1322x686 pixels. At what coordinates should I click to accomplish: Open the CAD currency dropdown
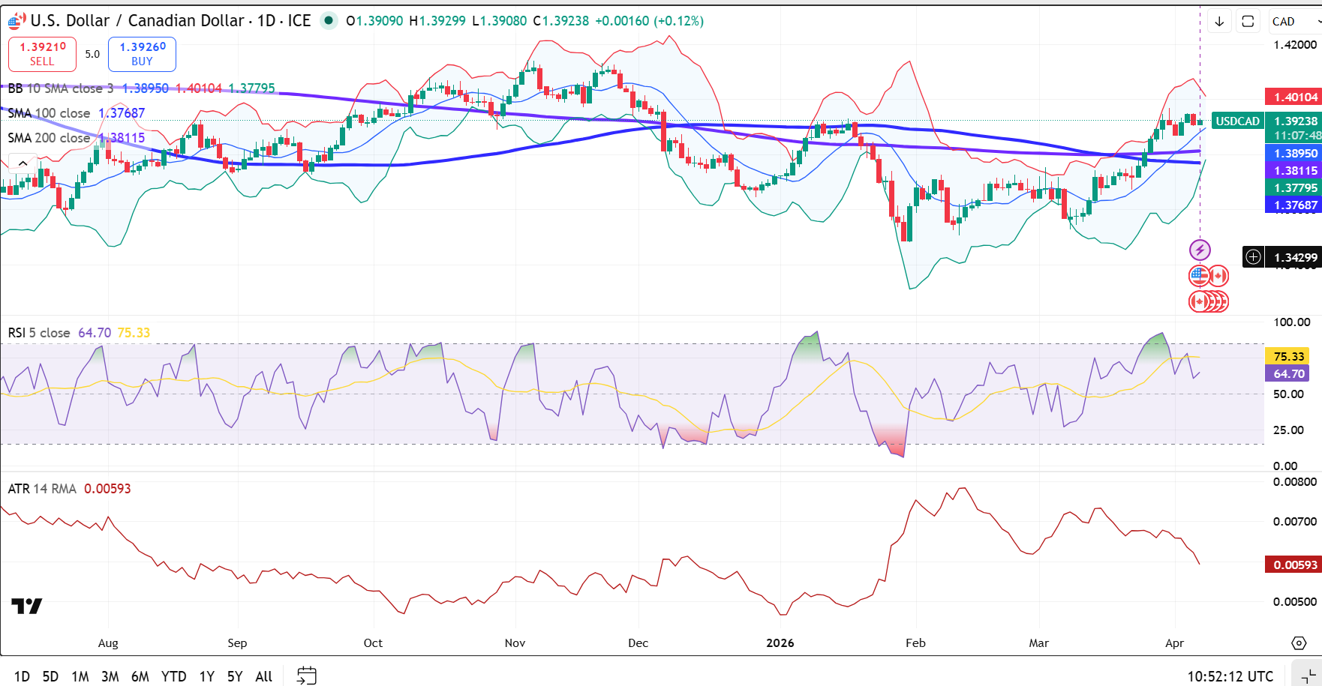tap(1294, 21)
